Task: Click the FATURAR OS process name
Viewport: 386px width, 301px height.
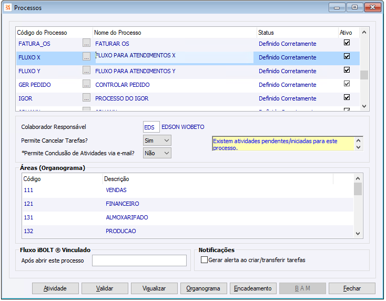Action: click(112, 44)
